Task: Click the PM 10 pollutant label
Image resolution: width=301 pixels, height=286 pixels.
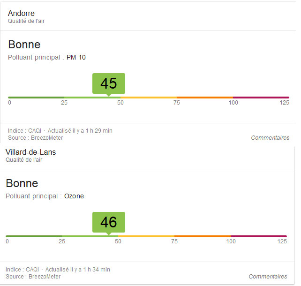Action: coord(76,58)
